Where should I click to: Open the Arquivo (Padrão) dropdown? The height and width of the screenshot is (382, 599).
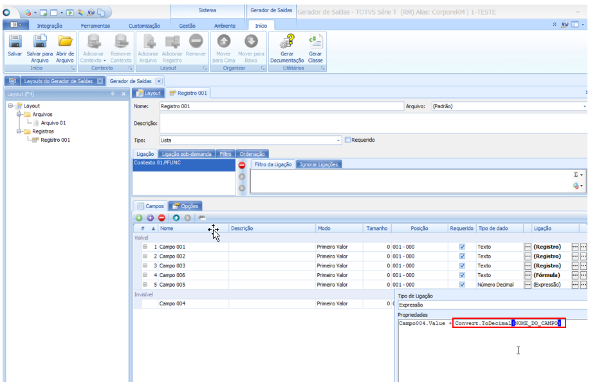point(584,106)
